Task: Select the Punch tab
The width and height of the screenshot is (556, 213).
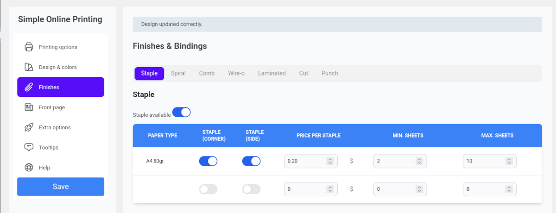Action: click(x=330, y=73)
